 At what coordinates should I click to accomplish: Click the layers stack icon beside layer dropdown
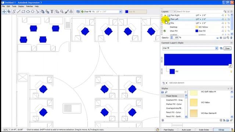coord(78,11)
